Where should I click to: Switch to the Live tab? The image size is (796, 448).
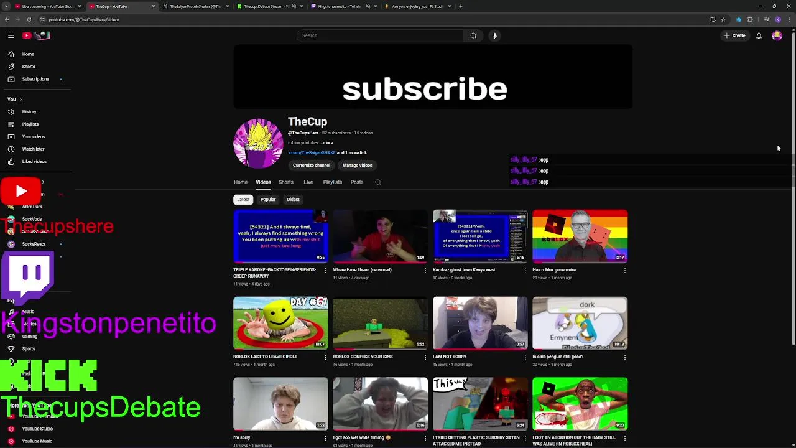click(x=308, y=182)
